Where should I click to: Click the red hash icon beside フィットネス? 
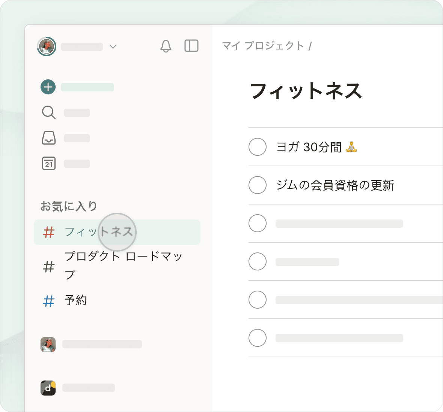49,232
